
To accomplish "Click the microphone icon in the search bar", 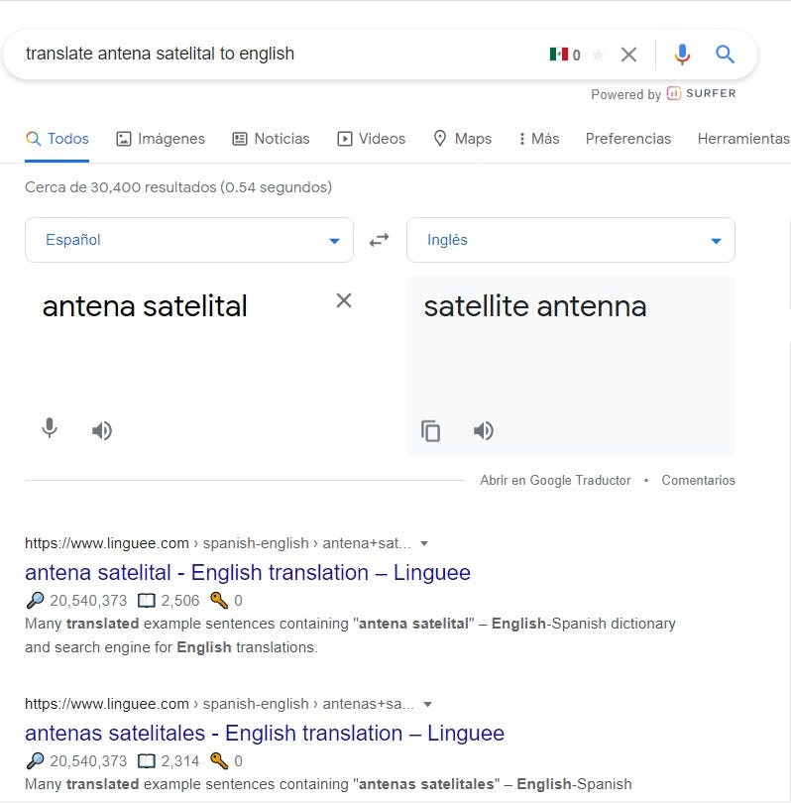I will coord(682,55).
